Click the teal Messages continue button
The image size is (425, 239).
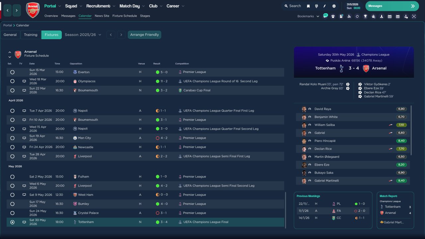tap(392, 6)
